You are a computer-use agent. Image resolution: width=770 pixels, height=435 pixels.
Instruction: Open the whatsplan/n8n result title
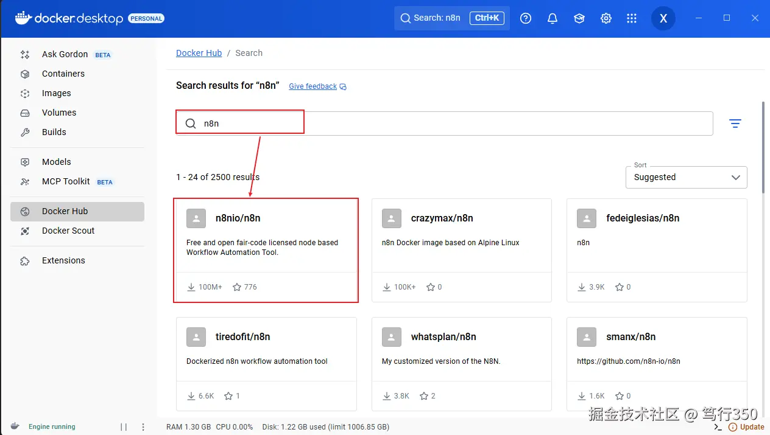tap(443, 337)
